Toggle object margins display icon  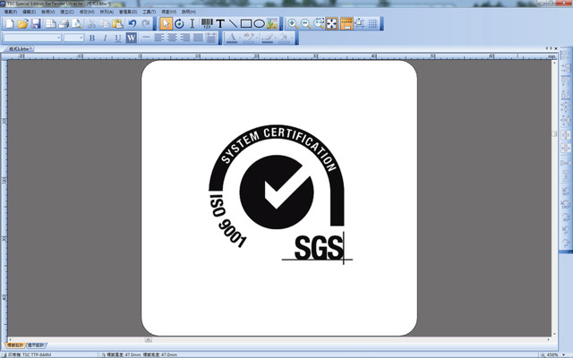click(360, 24)
